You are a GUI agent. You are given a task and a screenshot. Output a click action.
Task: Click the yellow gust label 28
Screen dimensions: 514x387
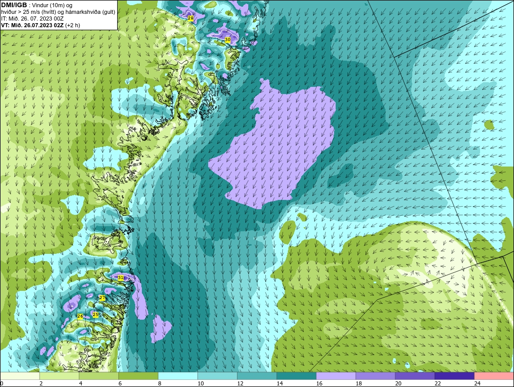click(x=191, y=19)
